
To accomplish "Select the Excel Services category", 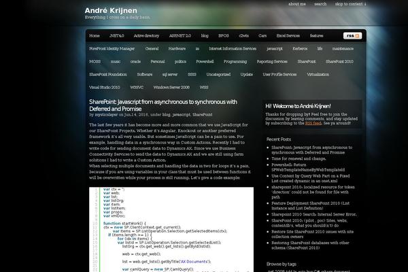I will tap(288, 35).
